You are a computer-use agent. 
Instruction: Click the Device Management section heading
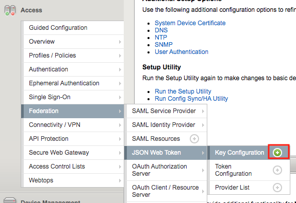pos(51,201)
